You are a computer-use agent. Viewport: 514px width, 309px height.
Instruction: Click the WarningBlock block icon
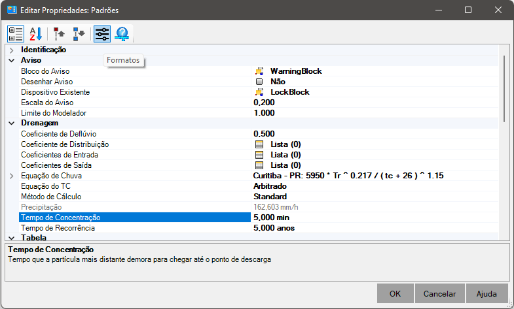[259, 71]
